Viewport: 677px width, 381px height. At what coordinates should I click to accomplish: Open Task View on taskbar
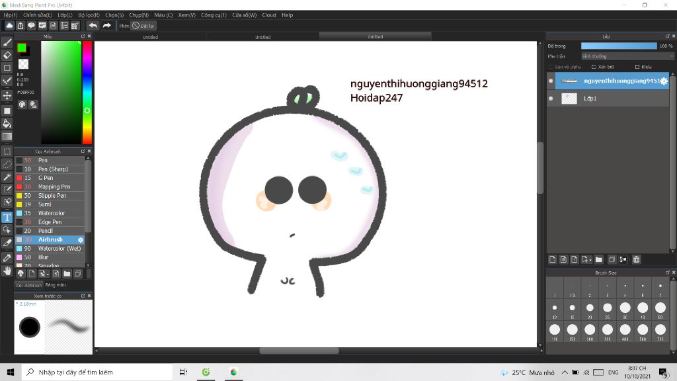point(183,372)
